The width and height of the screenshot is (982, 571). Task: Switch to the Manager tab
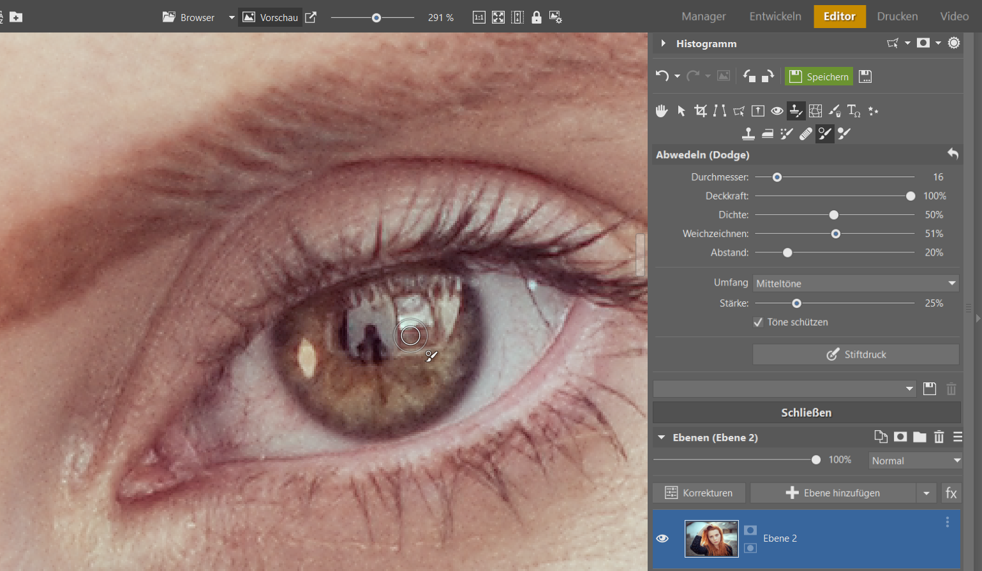pos(704,17)
